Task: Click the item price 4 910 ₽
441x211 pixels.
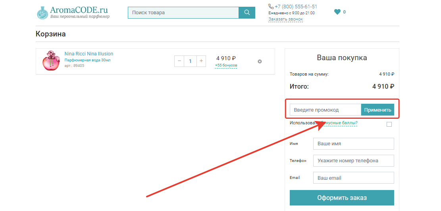Action: (226, 58)
